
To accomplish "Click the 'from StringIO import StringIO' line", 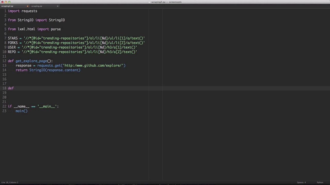I will [36, 20].
